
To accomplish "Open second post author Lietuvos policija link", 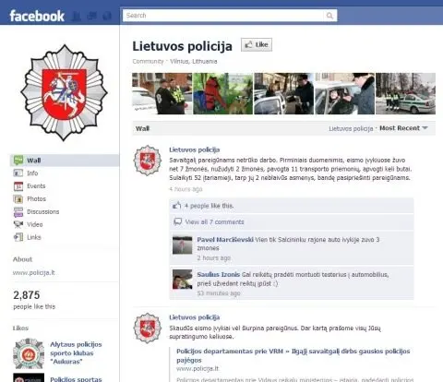I will click(195, 317).
